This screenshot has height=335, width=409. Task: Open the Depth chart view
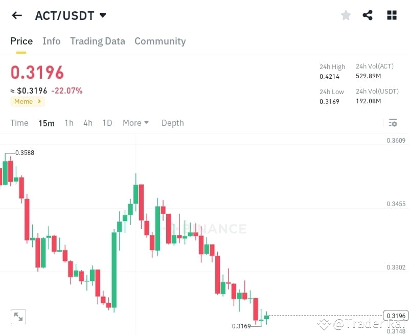point(172,123)
